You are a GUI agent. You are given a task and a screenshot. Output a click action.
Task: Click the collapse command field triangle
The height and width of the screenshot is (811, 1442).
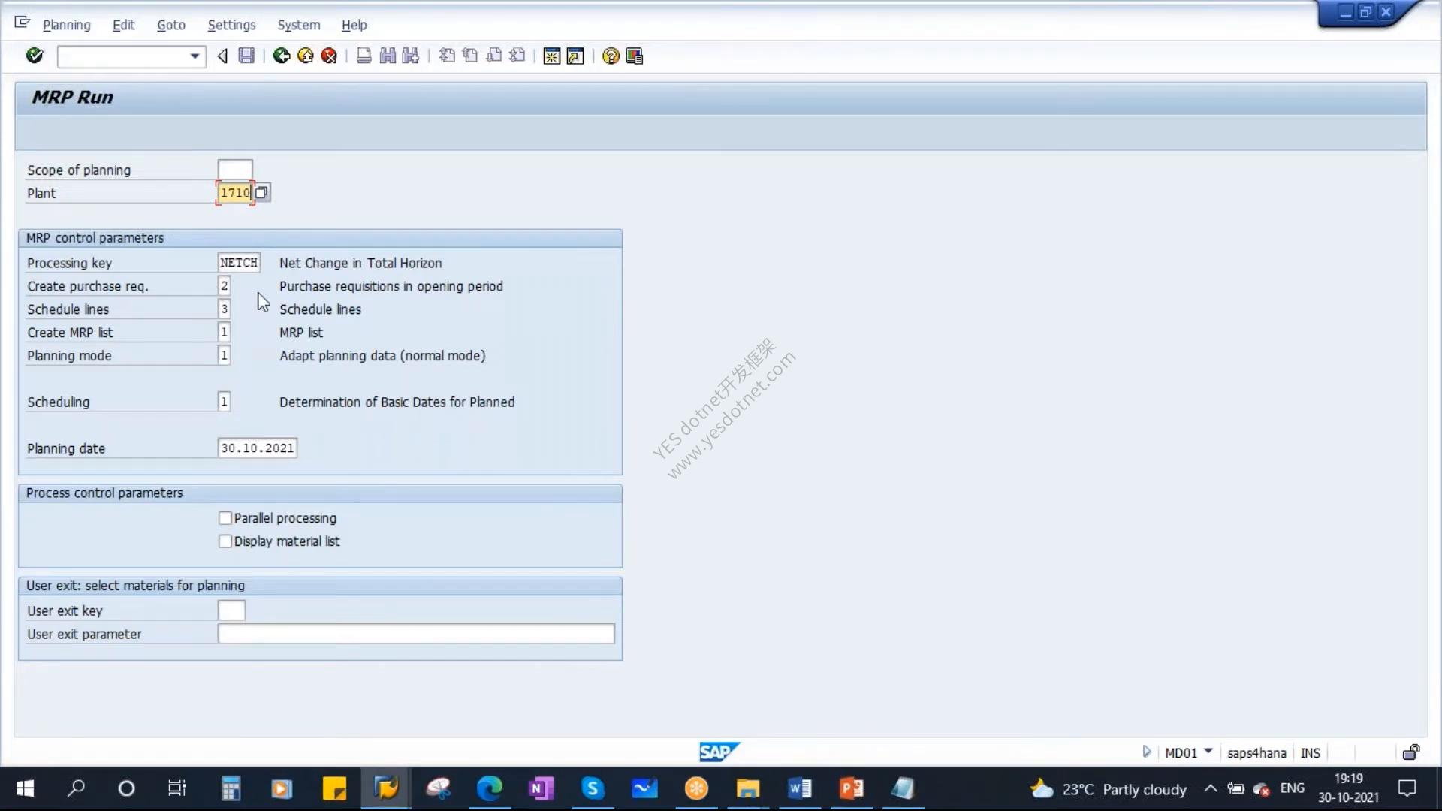point(222,56)
